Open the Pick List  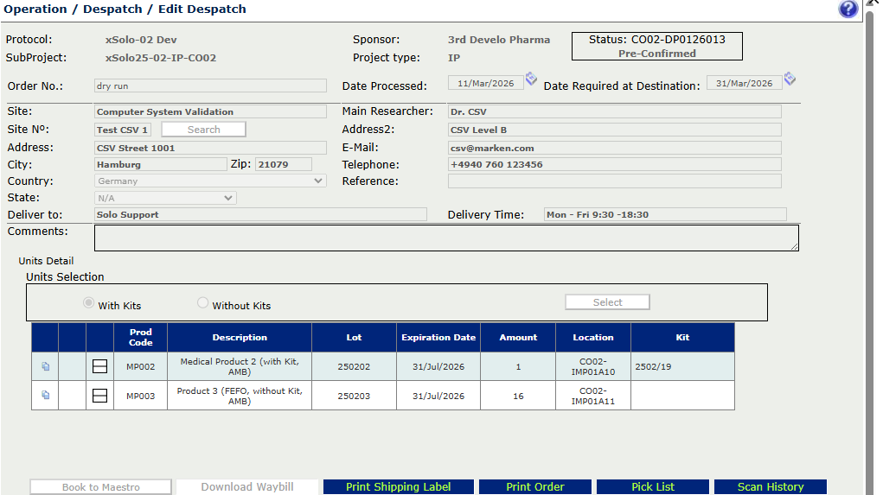[x=652, y=487]
